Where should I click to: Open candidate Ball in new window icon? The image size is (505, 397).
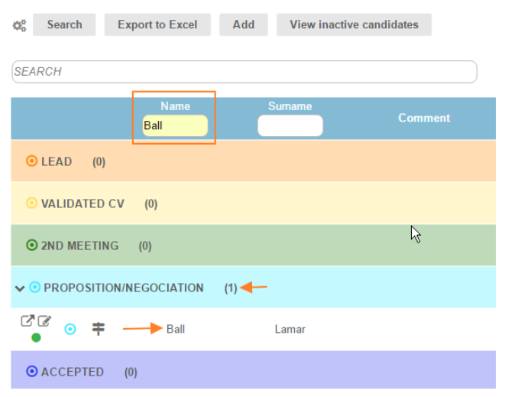click(28, 322)
